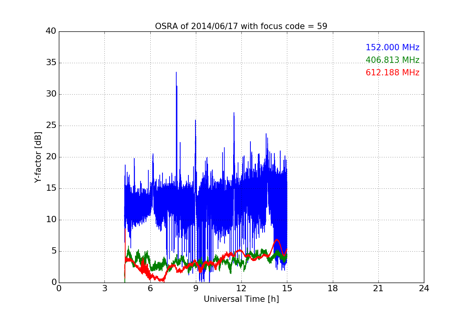Select the 152.000 MHz legend label
Screen dimensions: 471x314
pyautogui.click(x=392, y=47)
